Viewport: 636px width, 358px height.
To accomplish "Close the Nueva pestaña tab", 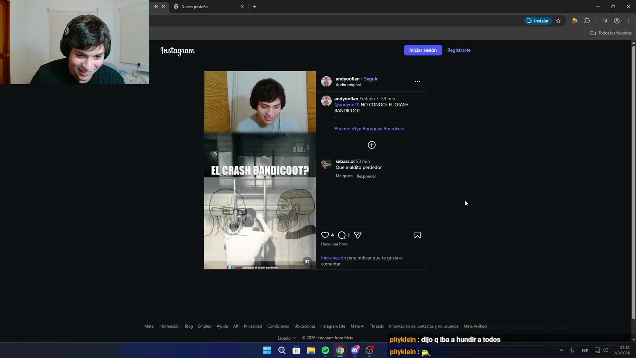I will [x=242, y=6].
